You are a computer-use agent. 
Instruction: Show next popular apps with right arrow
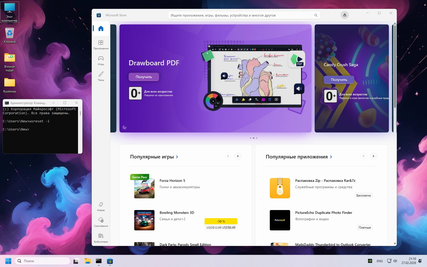coord(373,156)
